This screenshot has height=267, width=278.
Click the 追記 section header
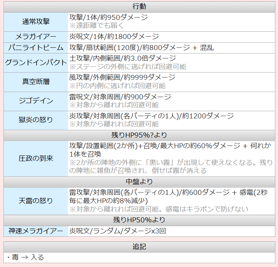click(139, 247)
